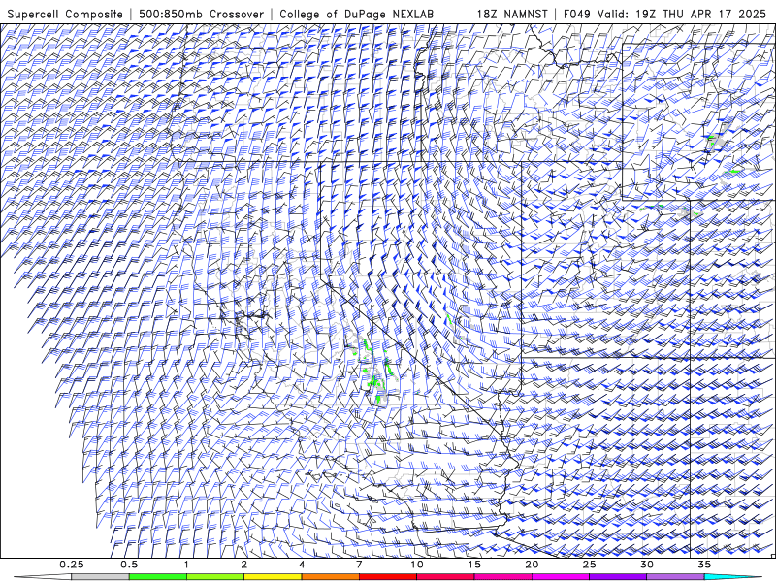
Task: Click the '0.25' legend value
Action: tap(72, 565)
